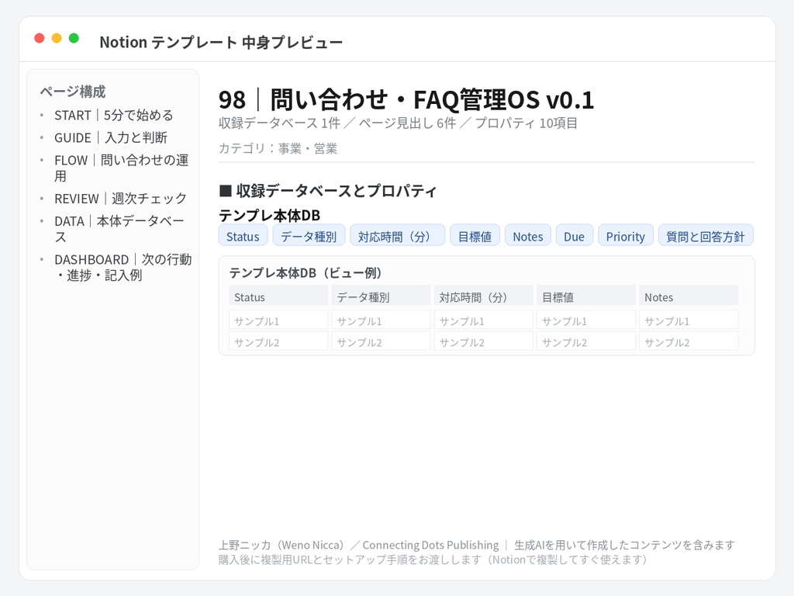Click the 対応時間（分） table column header

coord(484,296)
